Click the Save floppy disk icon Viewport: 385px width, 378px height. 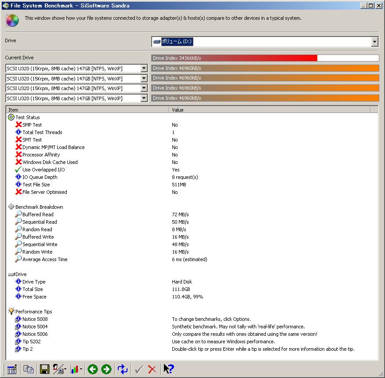(x=44, y=369)
